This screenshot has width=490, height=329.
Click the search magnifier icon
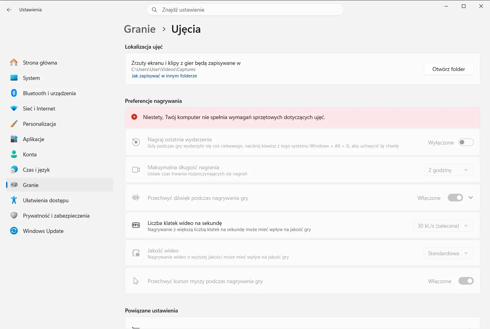click(155, 10)
